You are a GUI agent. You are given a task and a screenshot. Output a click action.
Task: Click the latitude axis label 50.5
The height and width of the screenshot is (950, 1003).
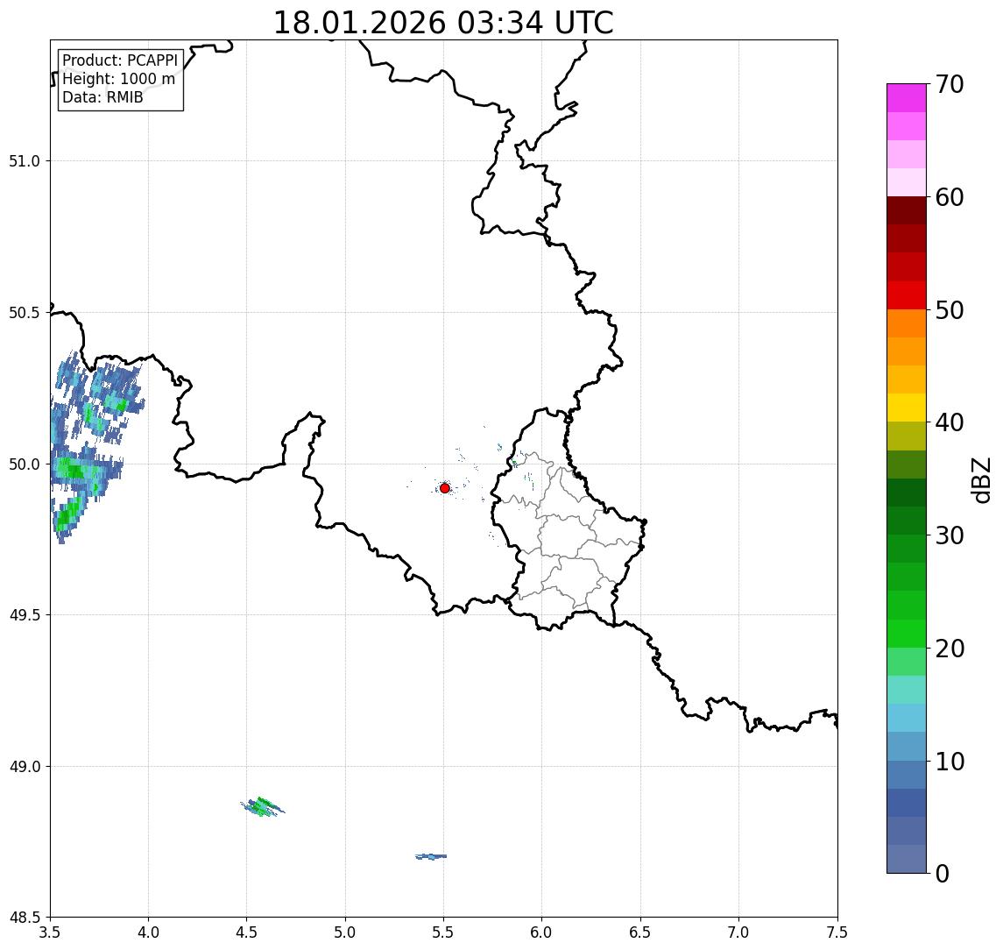(x=25, y=313)
